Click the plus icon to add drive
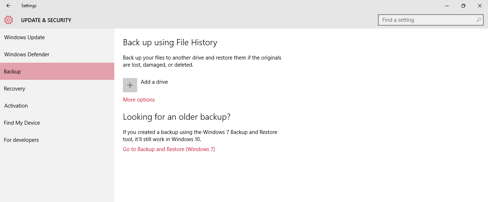The width and height of the screenshot is (488, 202). tap(130, 85)
